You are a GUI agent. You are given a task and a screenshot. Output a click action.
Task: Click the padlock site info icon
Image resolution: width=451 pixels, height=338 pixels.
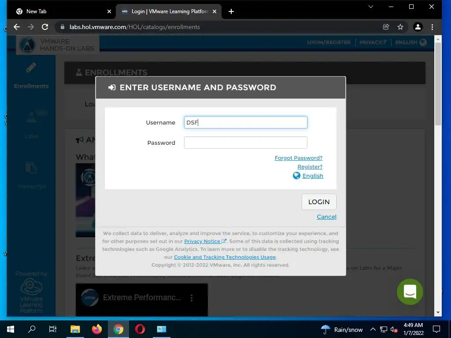(63, 27)
